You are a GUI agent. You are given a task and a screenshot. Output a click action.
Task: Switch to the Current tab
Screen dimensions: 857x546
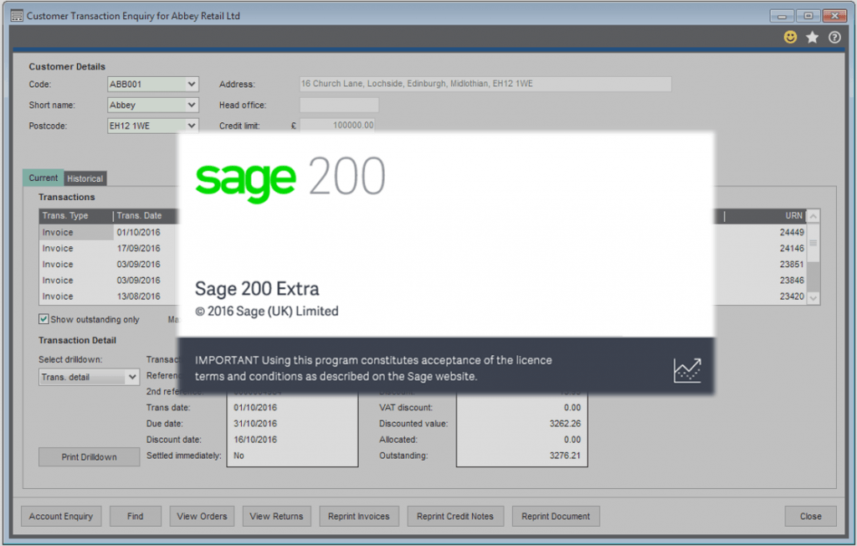point(44,178)
